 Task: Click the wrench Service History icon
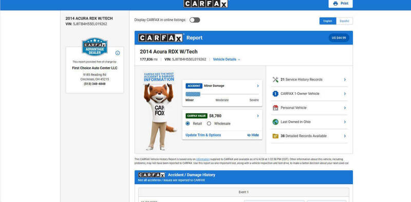click(x=275, y=79)
